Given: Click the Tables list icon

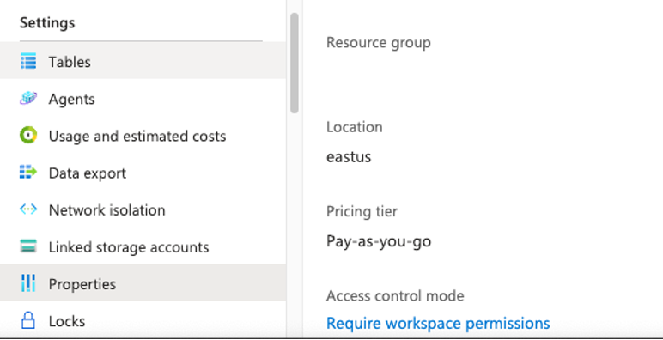Looking at the screenshot, I should [28, 61].
